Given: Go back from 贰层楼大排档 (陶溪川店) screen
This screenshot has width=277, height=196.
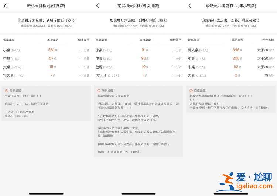Looking at the screenshot, I should coord(98,6).
